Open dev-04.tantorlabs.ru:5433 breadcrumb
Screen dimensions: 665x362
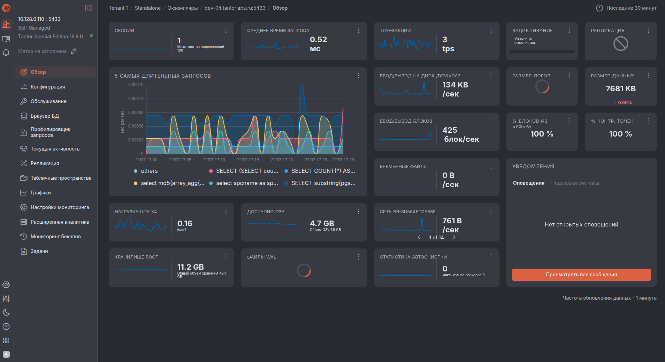tap(235, 8)
